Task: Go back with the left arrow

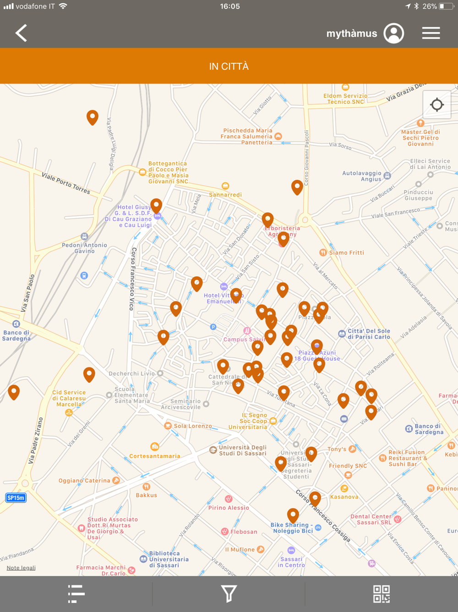Action: coord(21,33)
